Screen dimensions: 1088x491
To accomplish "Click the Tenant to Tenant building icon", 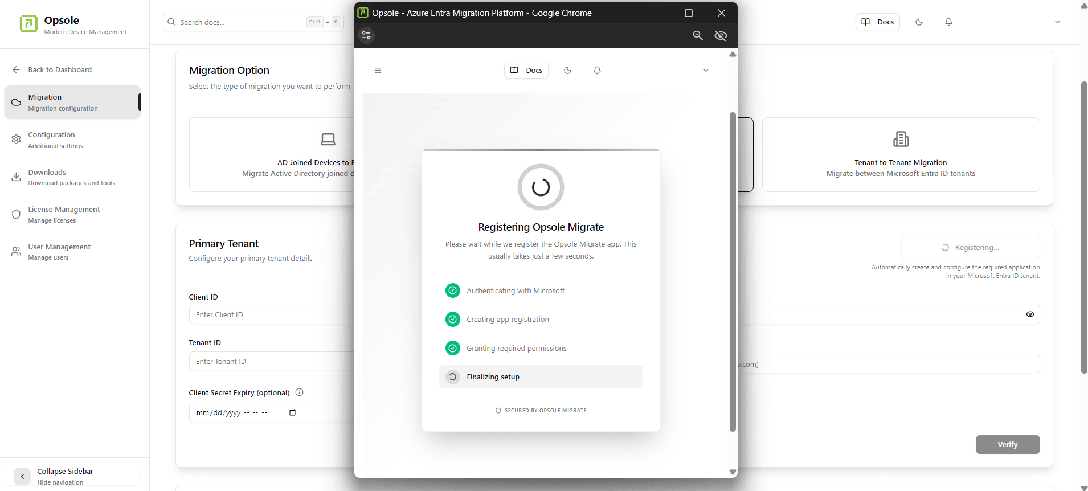I will (x=901, y=139).
